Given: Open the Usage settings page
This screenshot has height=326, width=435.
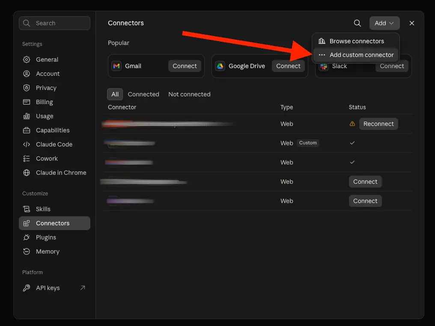Looking at the screenshot, I should click(54, 116).
